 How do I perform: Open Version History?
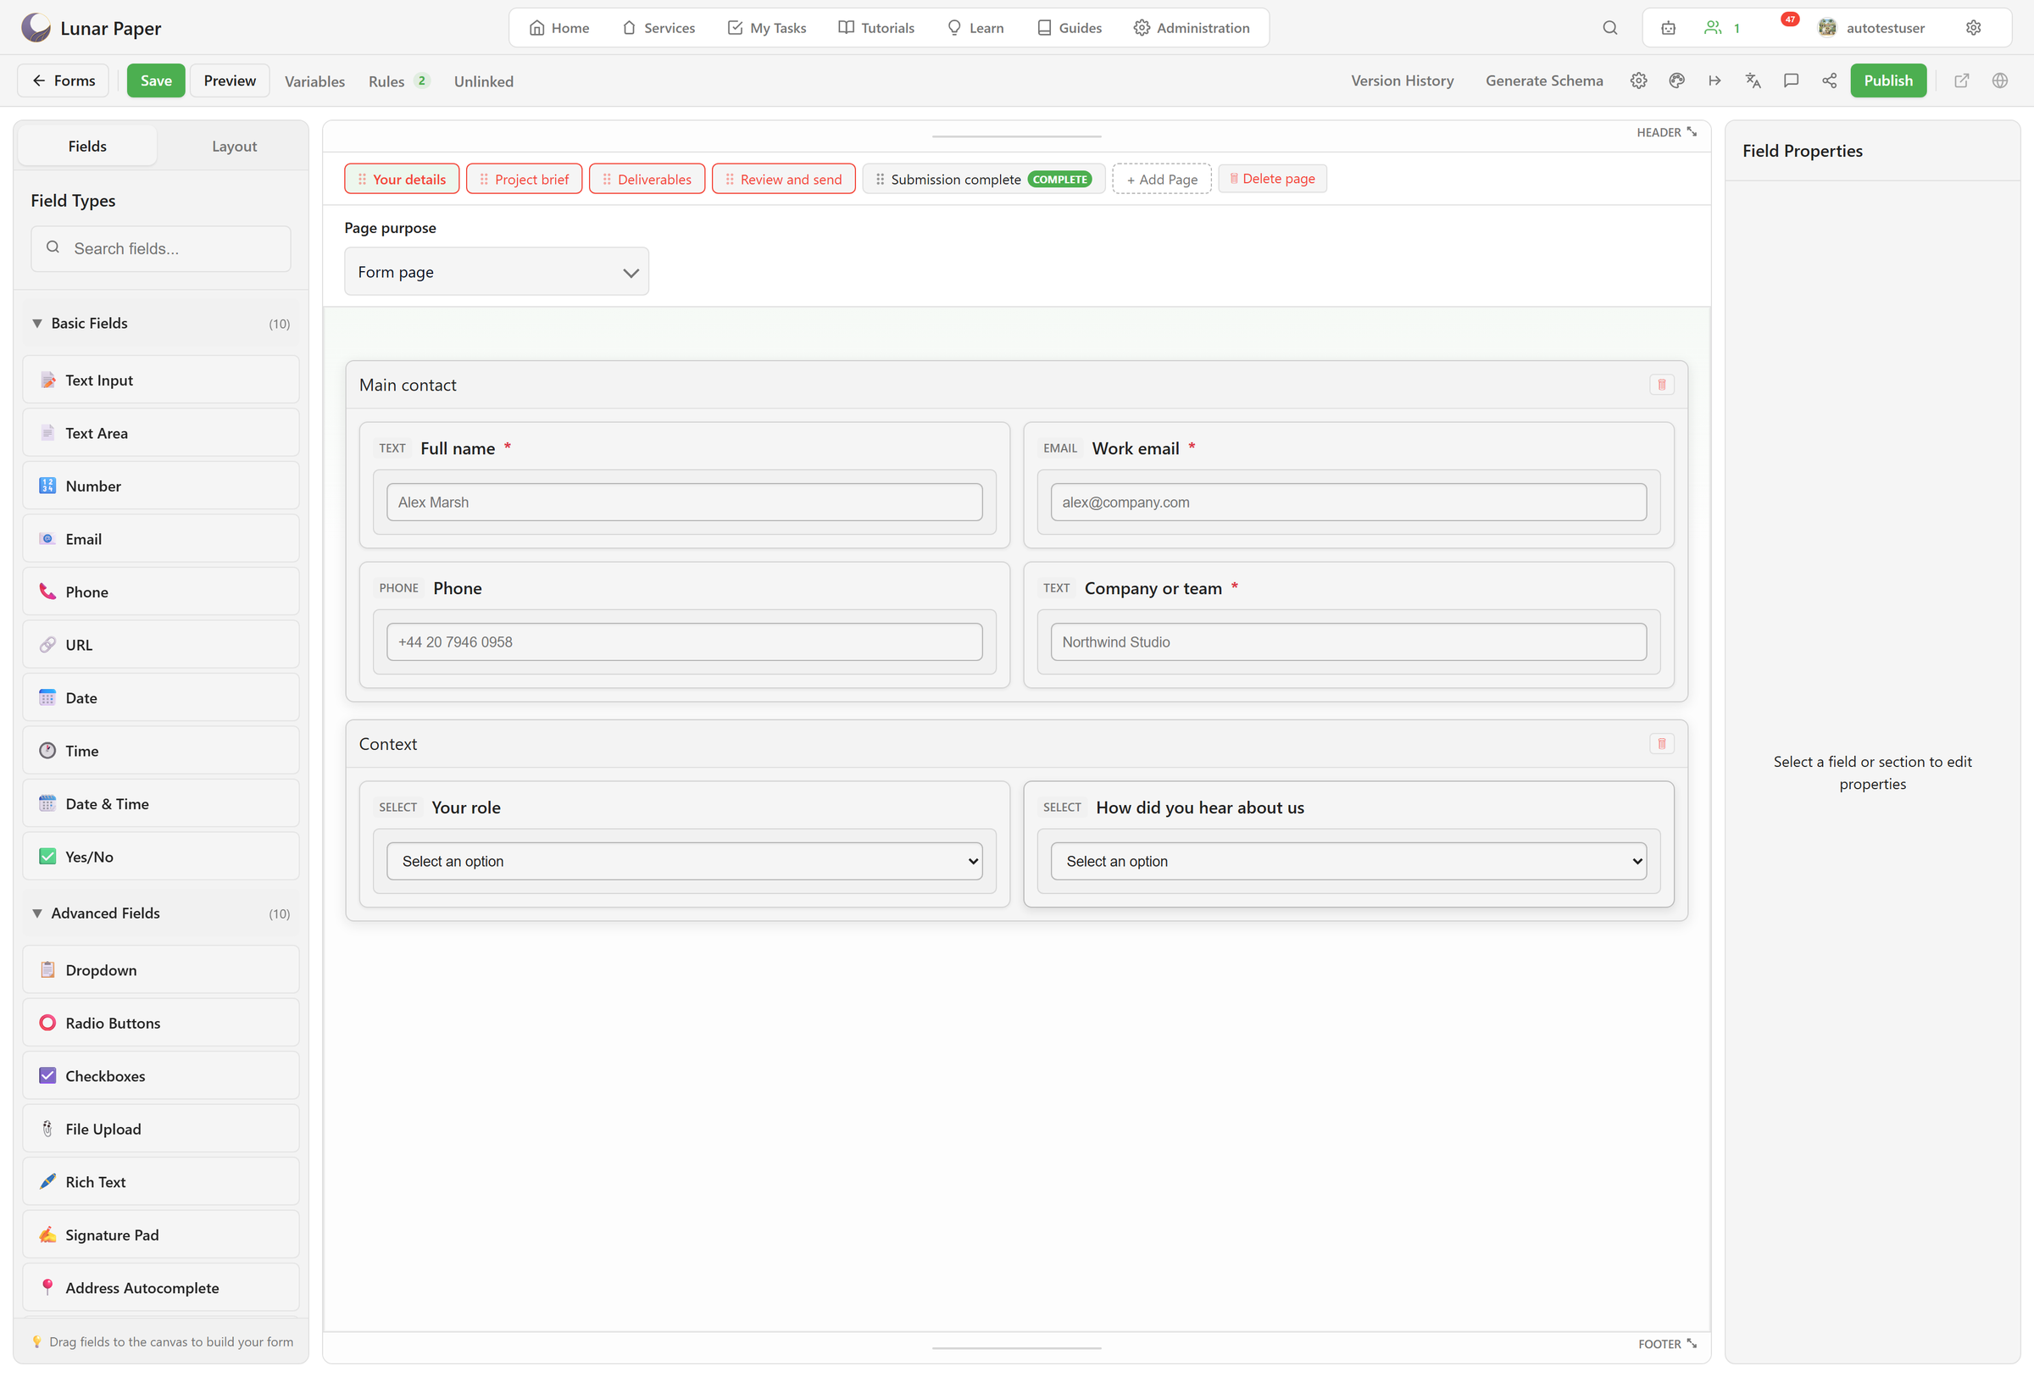1402,81
